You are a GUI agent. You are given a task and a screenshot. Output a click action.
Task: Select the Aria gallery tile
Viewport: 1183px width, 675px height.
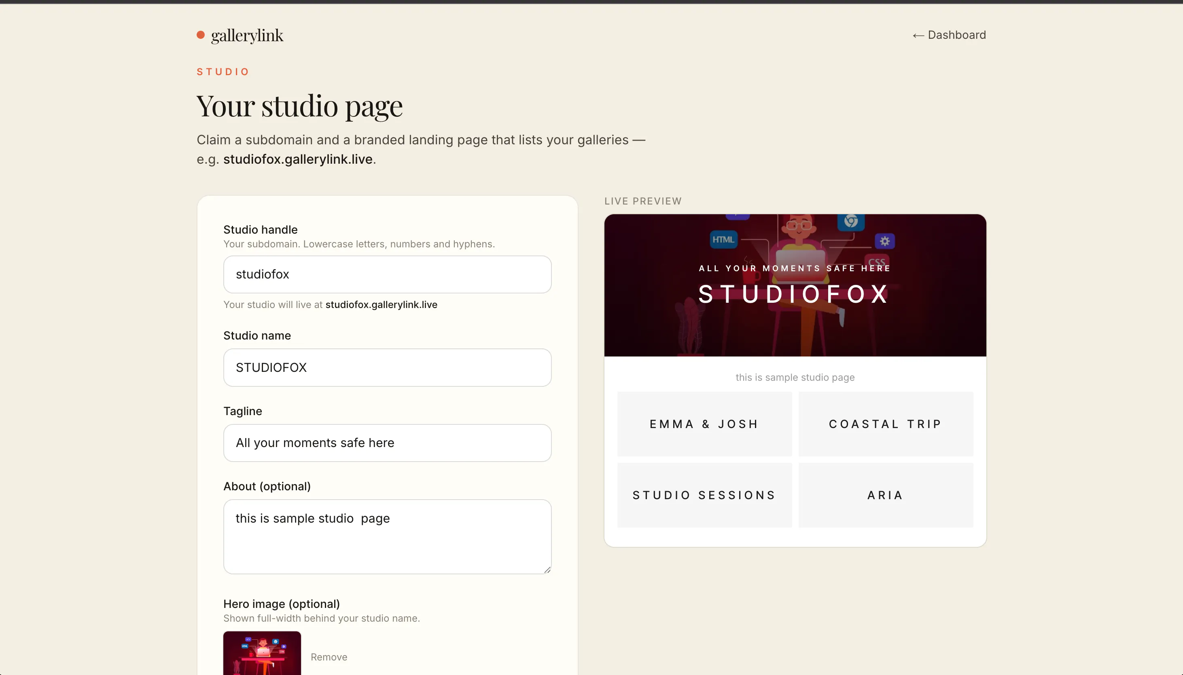[886, 495]
